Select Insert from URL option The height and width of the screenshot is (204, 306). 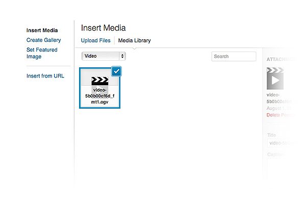45,76
